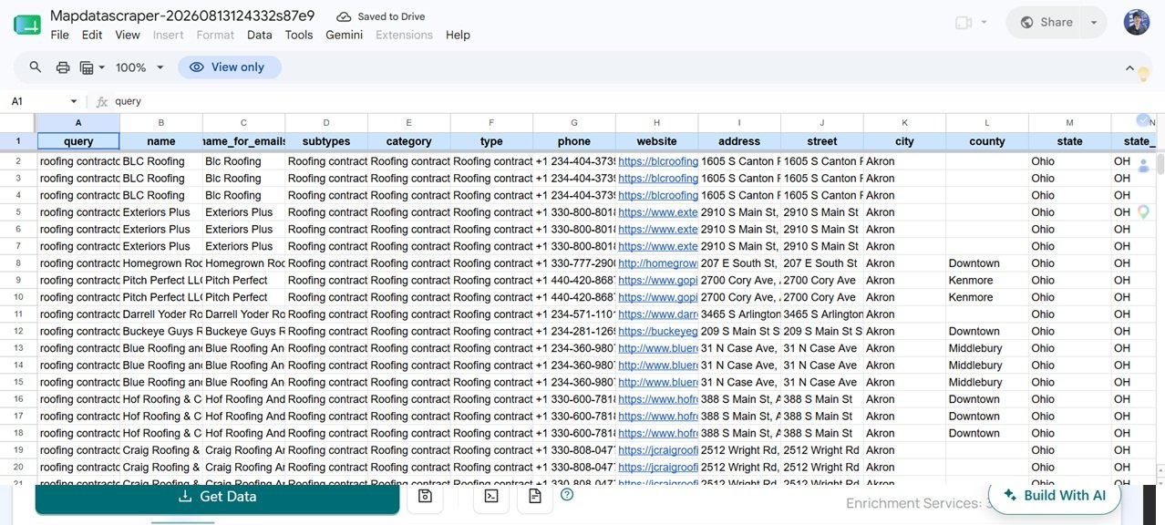The width and height of the screenshot is (1165, 525).
Task: Open the dropdown arrow beside Share
Action: [x=1094, y=23]
